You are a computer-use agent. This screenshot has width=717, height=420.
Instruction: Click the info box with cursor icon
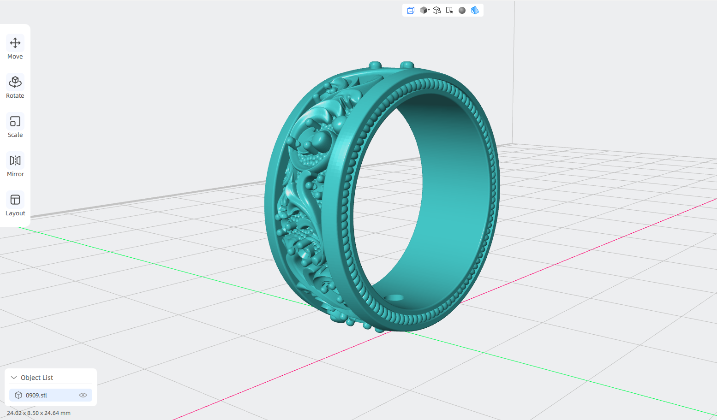pos(449,10)
